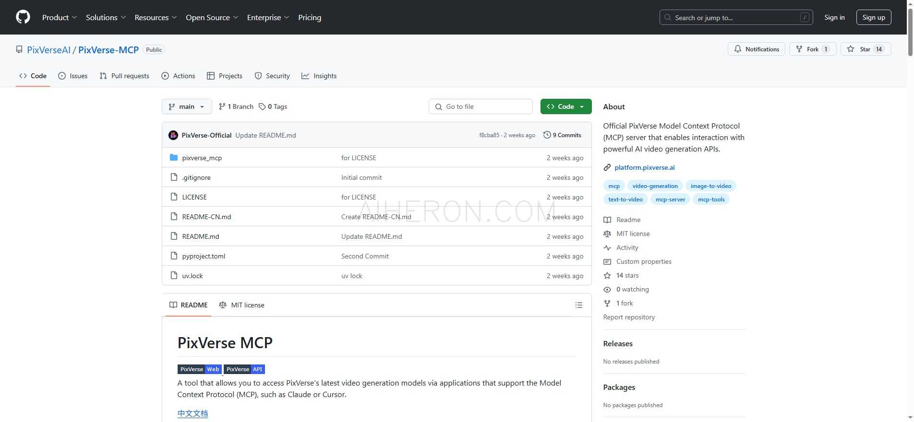The image size is (914, 422).
Task: Switch to the Projects tab
Action: click(x=224, y=76)
